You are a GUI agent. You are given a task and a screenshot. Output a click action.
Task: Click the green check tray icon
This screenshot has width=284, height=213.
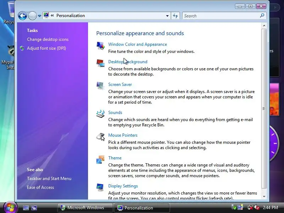coord(234,207)
